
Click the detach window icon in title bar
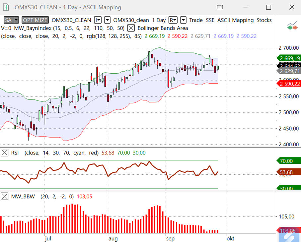tap(220, 7)
